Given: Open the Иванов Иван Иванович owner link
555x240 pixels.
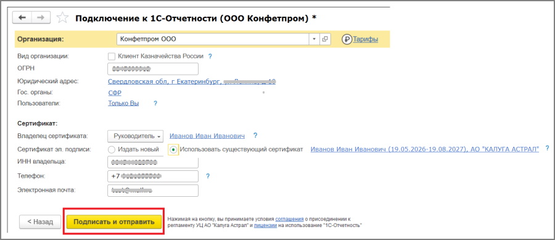Looking at the screenshot, I should click(x=207, y=136).
